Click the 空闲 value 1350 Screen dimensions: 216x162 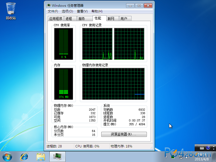point(92,120)
